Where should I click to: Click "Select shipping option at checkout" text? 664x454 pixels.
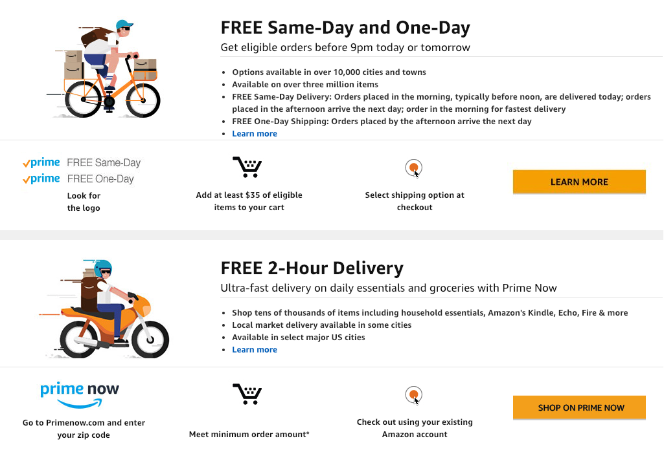(x=415, y=201)
